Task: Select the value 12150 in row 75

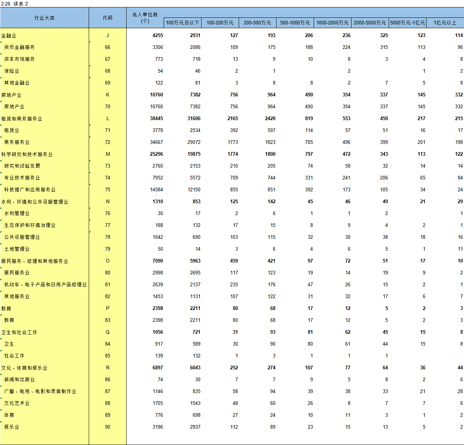Action: [194, 190]
